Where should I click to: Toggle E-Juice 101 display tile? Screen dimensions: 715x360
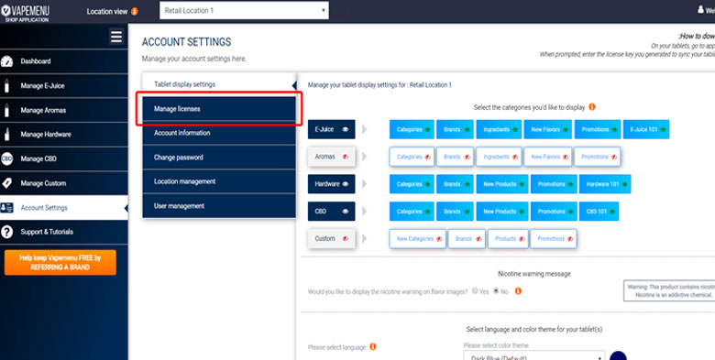pyautogui.click(x=646, y=129)
